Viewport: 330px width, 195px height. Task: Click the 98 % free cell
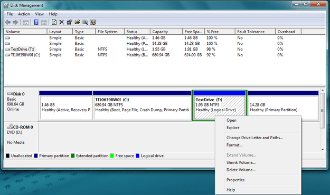coord(211,49)
